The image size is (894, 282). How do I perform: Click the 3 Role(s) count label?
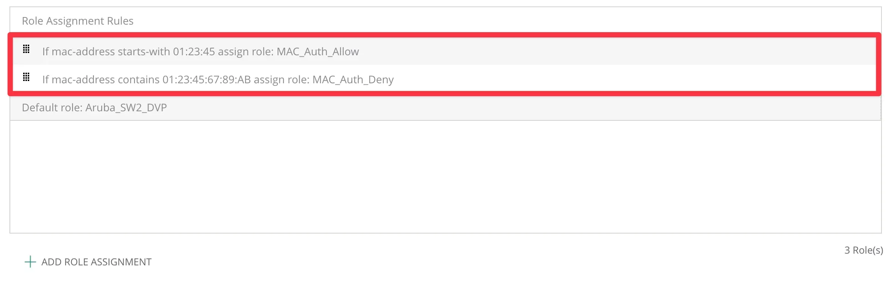point(863,250)
